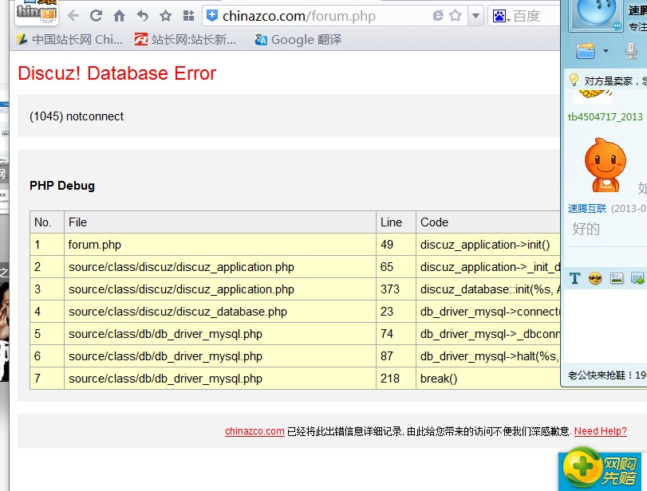Click the lightbulb tip icon in chat
The width and height of the screenshot is (647, 491).
pos(574,80)
